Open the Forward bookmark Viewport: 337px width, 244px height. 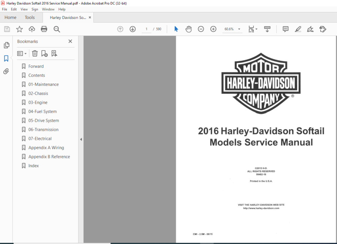(36, 66)
